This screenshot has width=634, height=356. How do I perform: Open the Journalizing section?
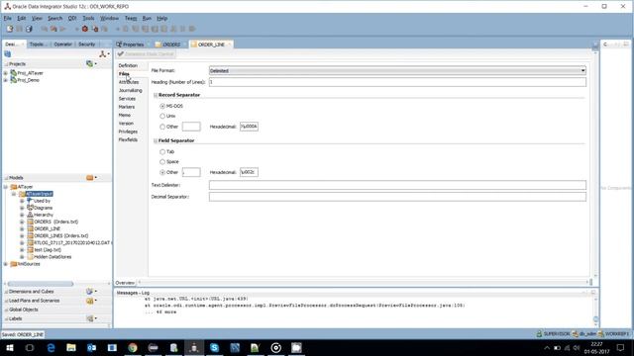point(130,90)
